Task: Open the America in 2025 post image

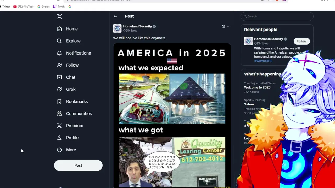Action: [x=172, y=115]
